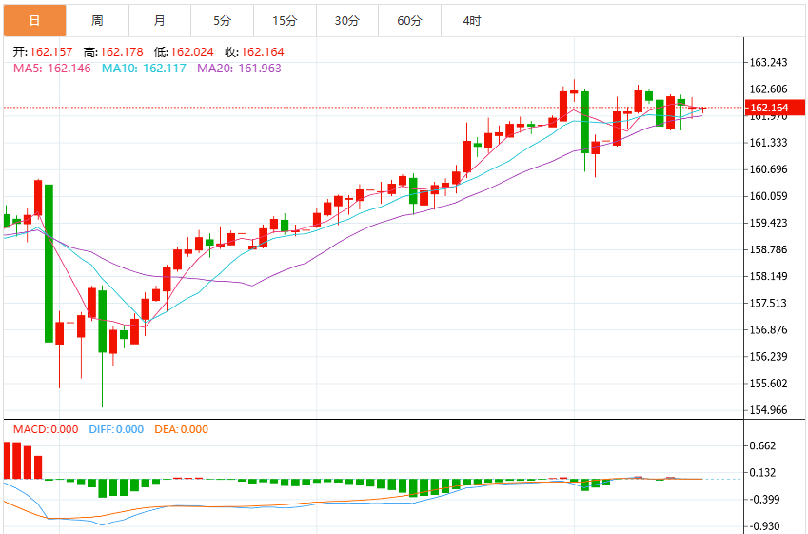Open the 5分 timeframe tab

click(x=222, y=21)
